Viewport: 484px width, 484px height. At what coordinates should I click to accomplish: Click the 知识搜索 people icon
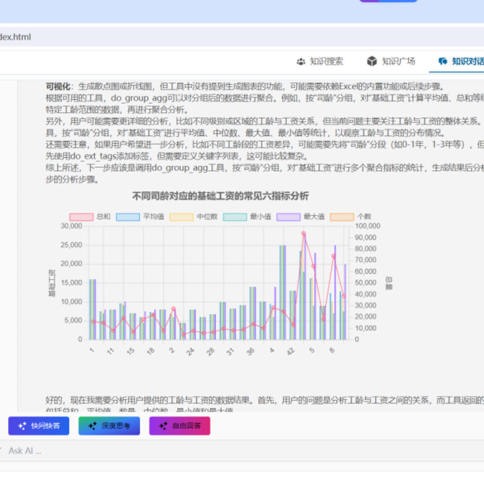point(301,62)
